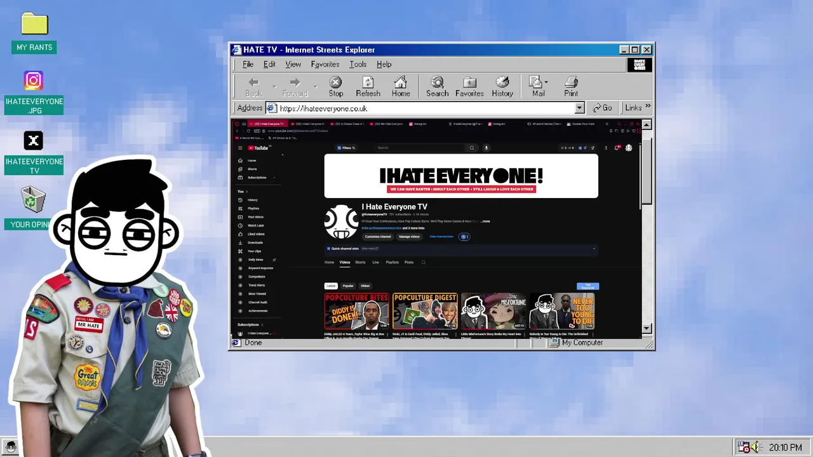813x457 pixels.
Task: Expand the Links toolbar chevron
Action: tap(648, 107)
